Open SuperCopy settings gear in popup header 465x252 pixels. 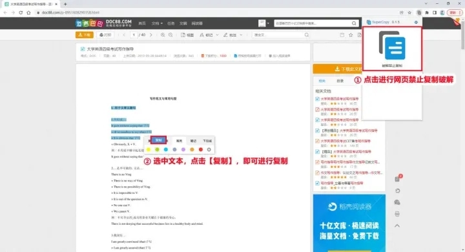[416, 22]
